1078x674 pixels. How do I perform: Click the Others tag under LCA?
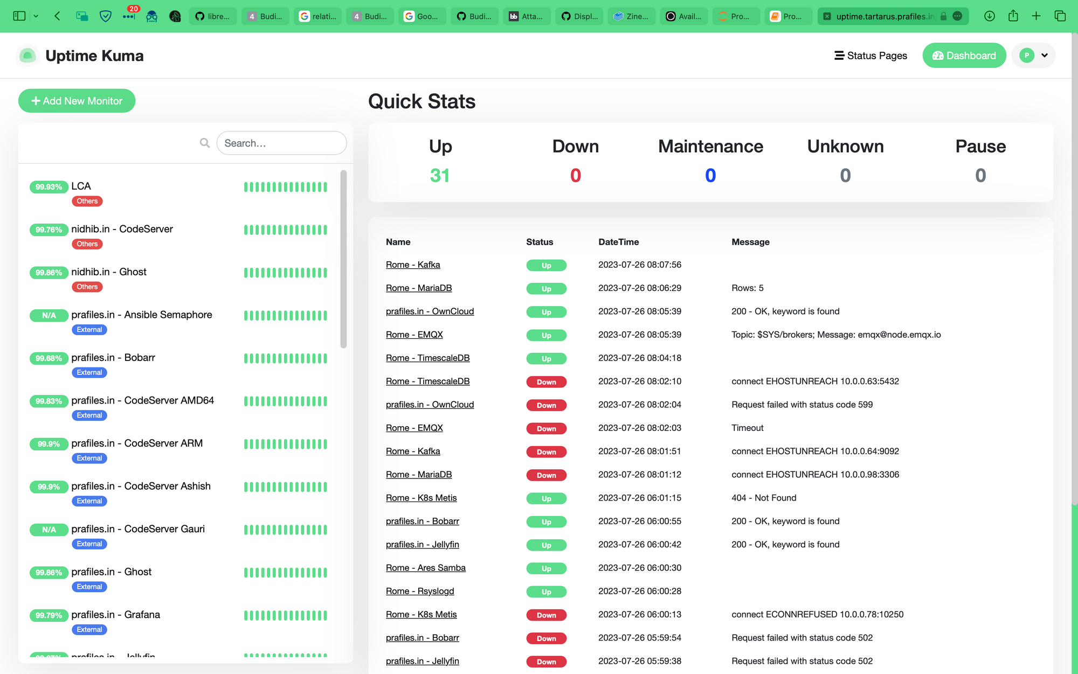(x=87, y=201)
